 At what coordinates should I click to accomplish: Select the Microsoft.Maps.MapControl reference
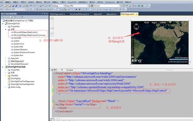[x=25, y=32]
